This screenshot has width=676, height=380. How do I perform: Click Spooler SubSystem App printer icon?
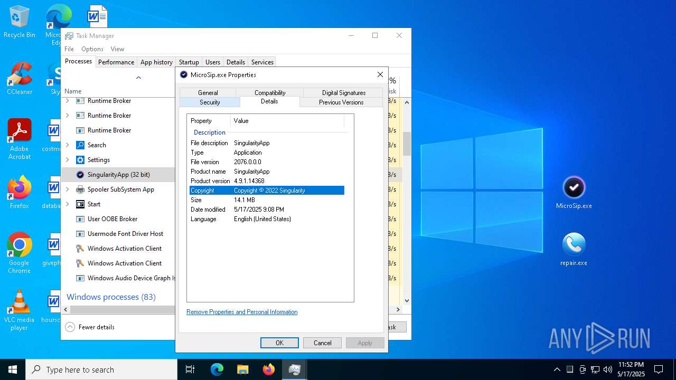coord(80,189)
